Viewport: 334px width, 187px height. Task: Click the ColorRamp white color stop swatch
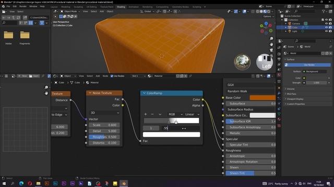tap(171, 135)
